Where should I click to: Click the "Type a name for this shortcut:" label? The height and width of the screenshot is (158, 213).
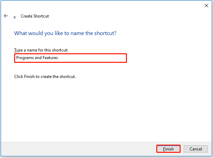[x=41, y=50]
